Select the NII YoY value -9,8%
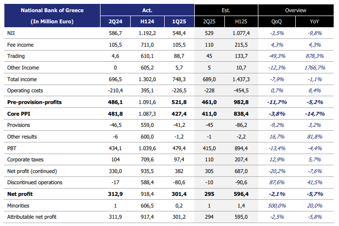Screen dimensions: 339x226 tap(315, 33)
